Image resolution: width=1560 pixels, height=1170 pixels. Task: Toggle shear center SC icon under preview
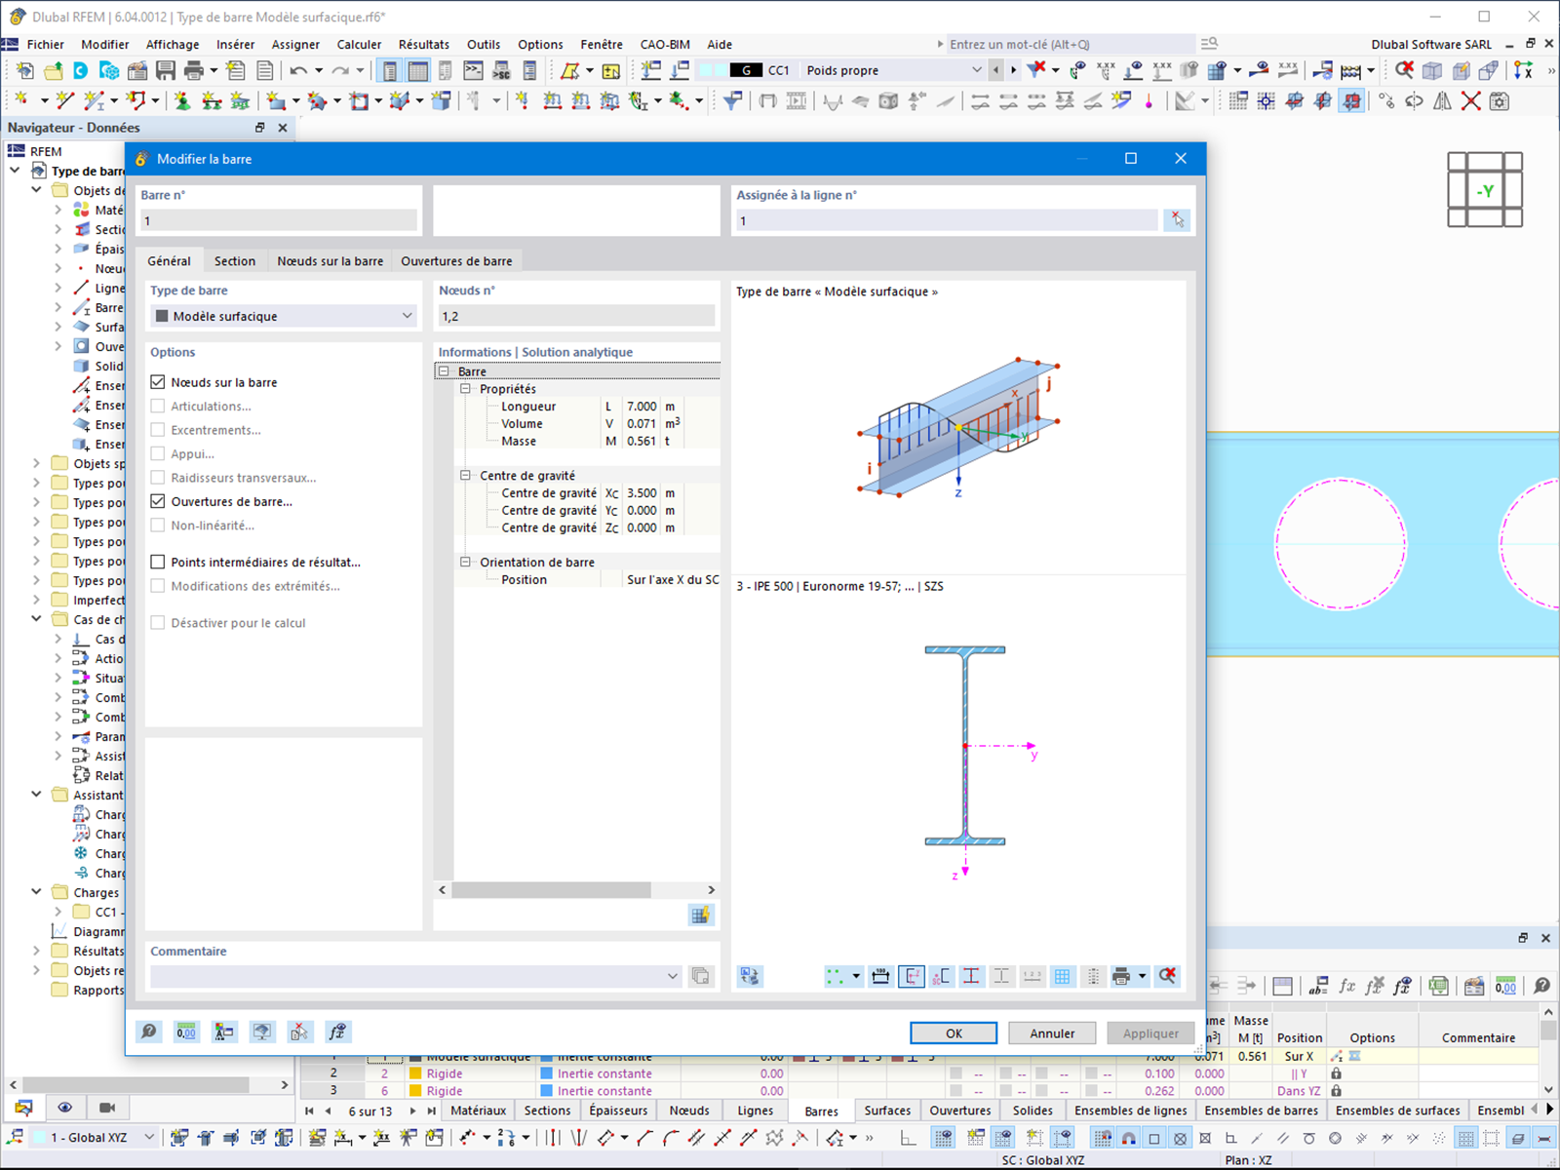pos(941,976)
